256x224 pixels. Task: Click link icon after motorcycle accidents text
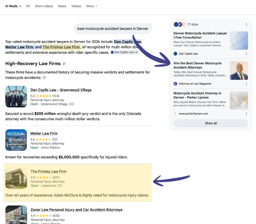tap(44, 77)
